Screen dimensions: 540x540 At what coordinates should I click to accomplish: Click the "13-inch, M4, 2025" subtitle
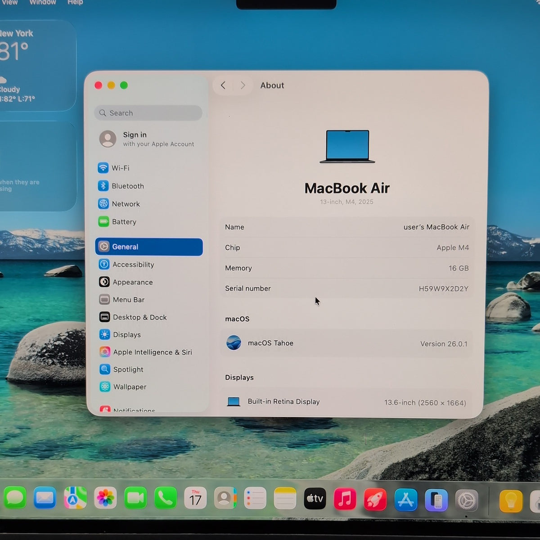click(347, 202)
